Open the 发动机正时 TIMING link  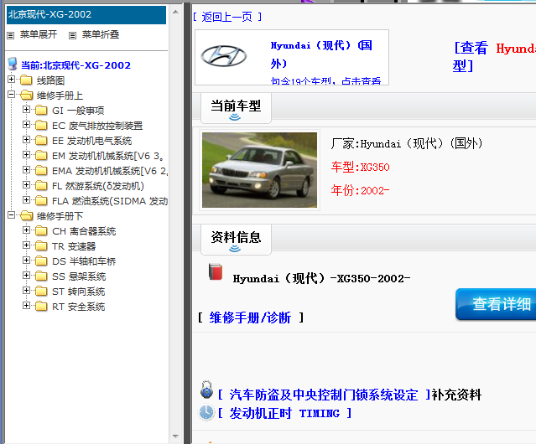tap(284, 413)
